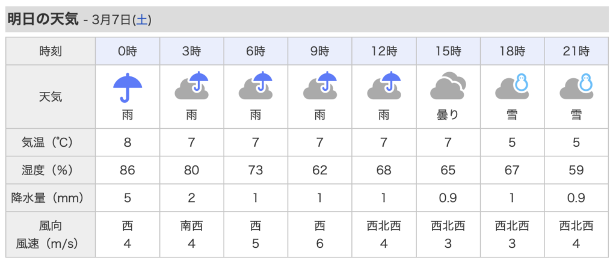Click the cloudy rain icon at 3時
This screenshot has height=264, width=616.
191,85
